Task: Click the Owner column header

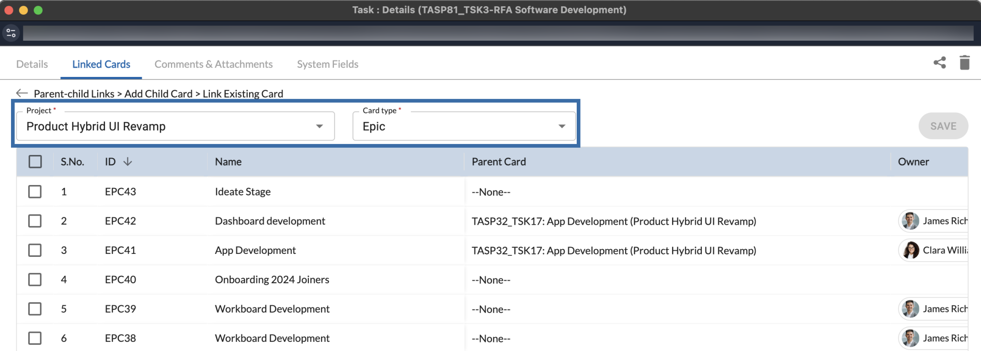Action: [913, 162]
